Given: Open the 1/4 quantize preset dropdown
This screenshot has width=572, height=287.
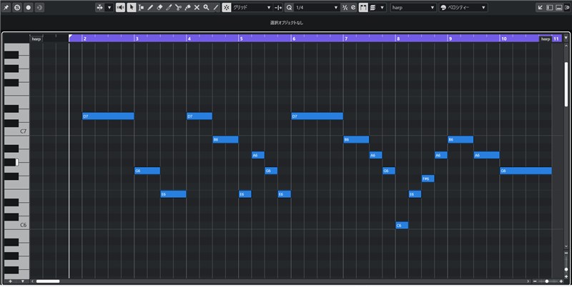Looking at the screenshot, I should click(x=317, y=7).
